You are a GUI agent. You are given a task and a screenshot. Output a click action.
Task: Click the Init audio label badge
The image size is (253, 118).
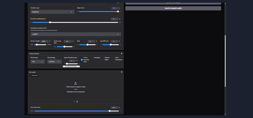pos(34,75)
